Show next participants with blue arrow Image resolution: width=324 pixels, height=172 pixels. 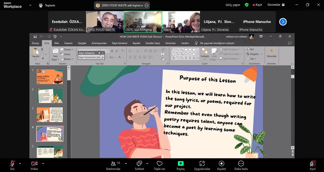tap(283, 22)
